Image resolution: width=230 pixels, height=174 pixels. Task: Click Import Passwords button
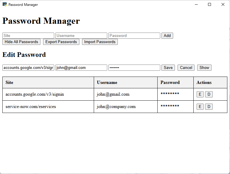(100, 42)
